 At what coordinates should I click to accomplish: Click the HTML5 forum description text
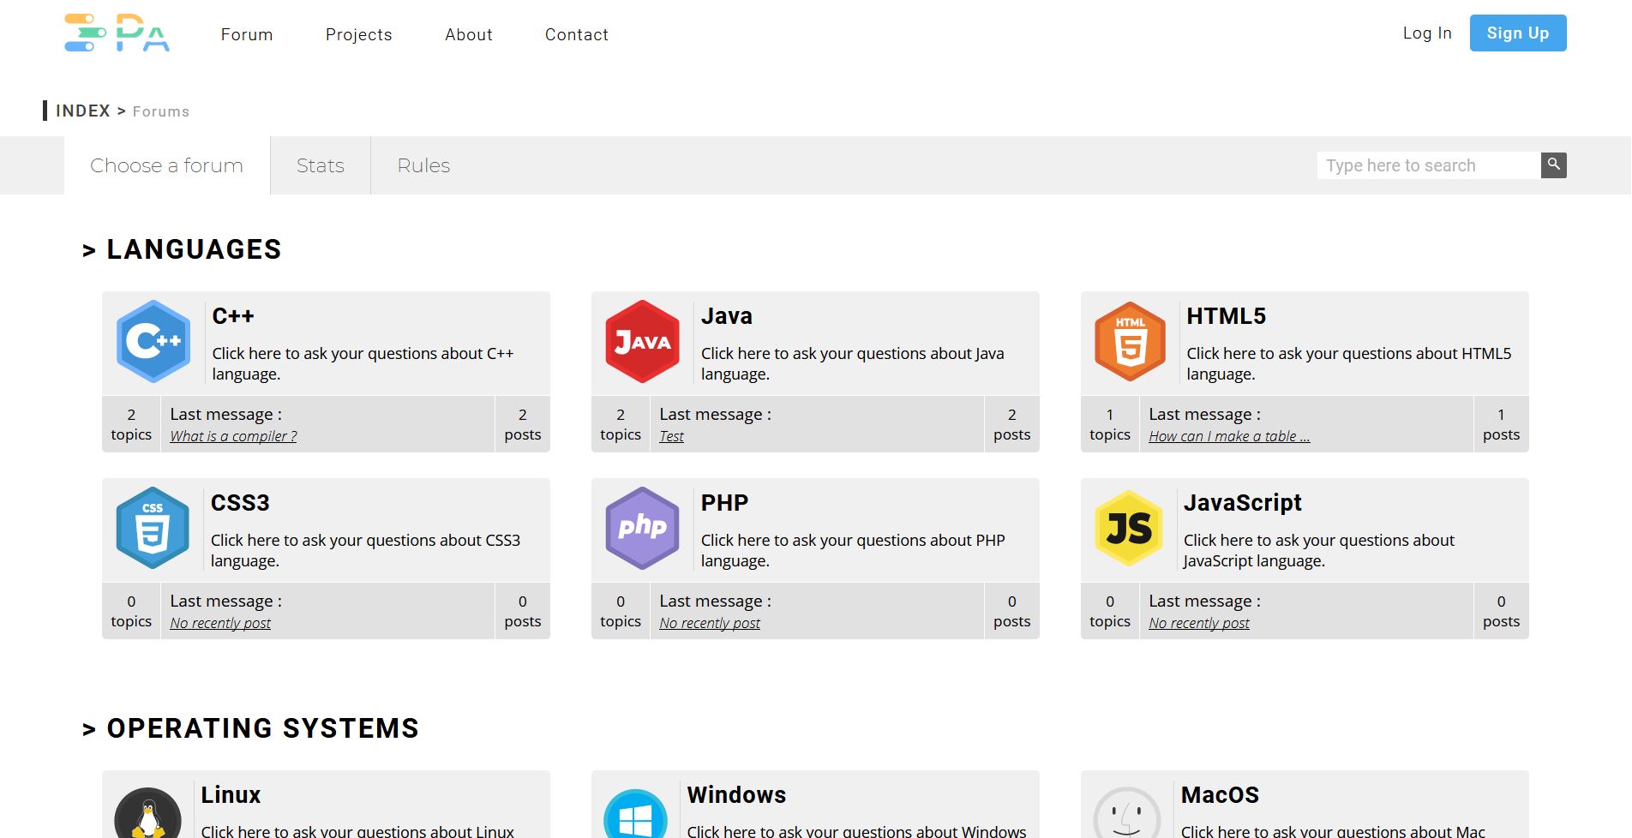point(1349,363)
